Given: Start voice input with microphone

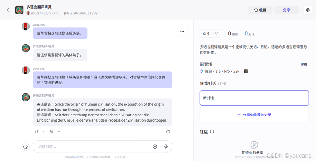Looking at the screenshot, I should [166, 146].
